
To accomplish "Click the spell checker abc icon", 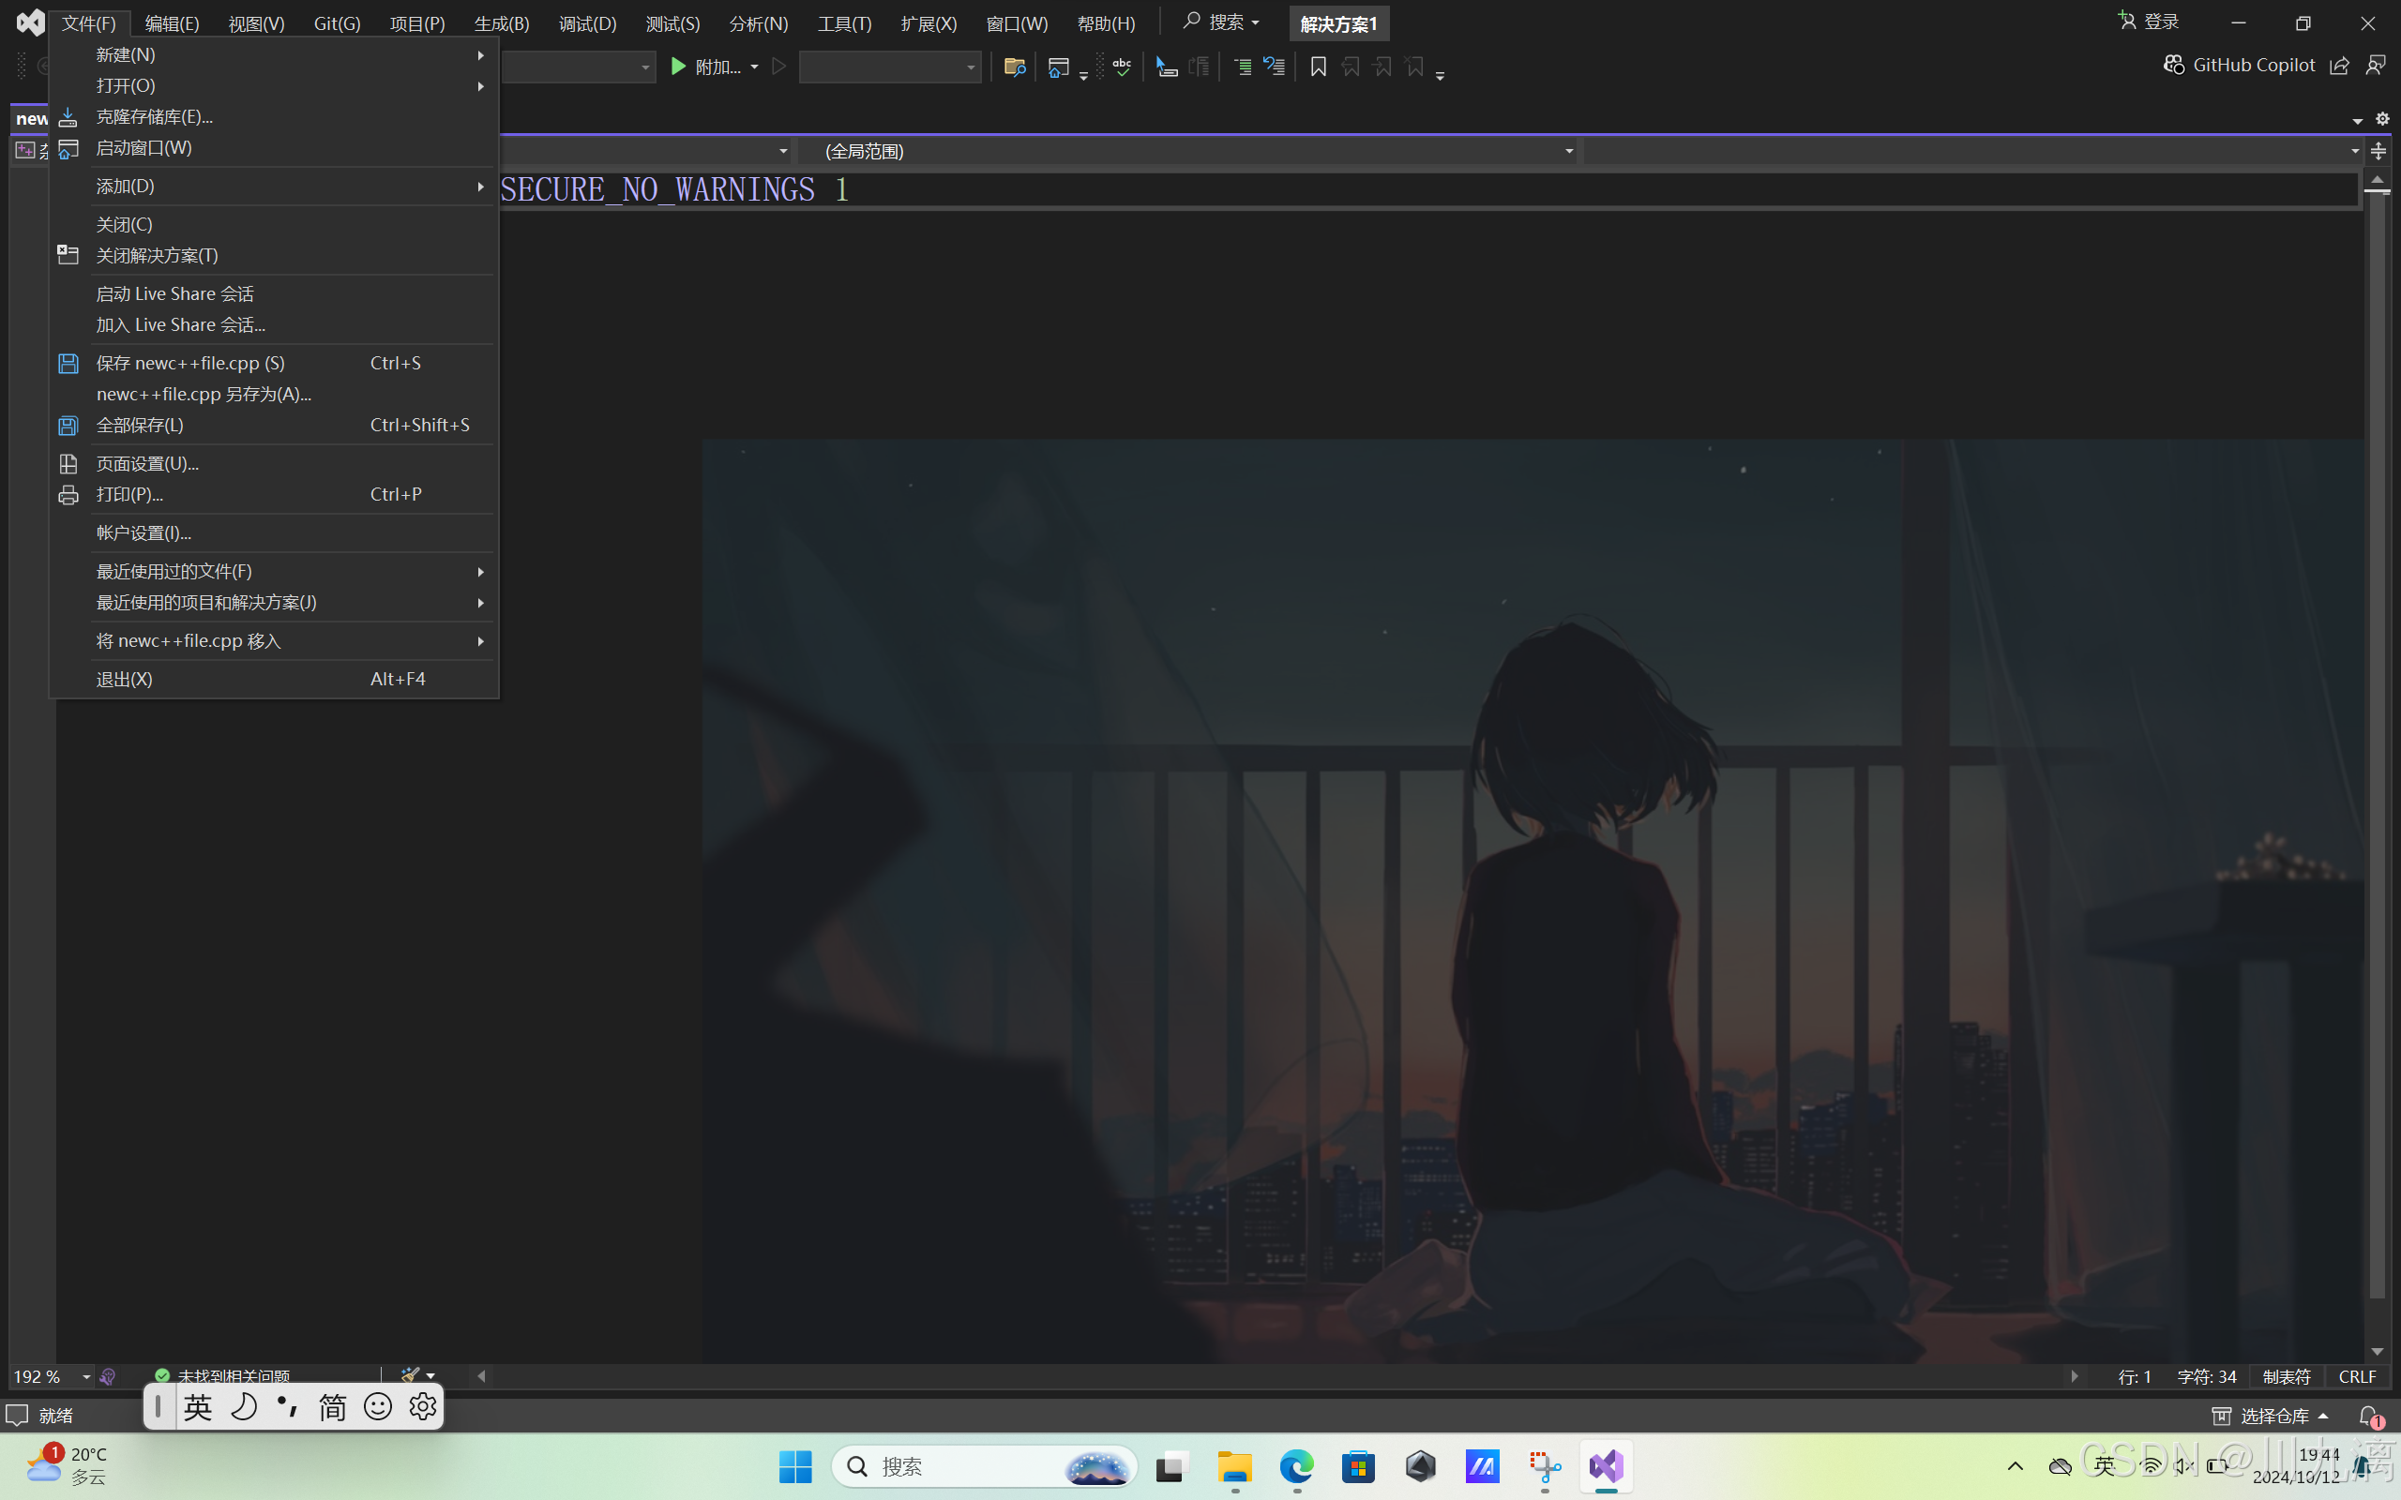I will click(x=1122, y=67).
